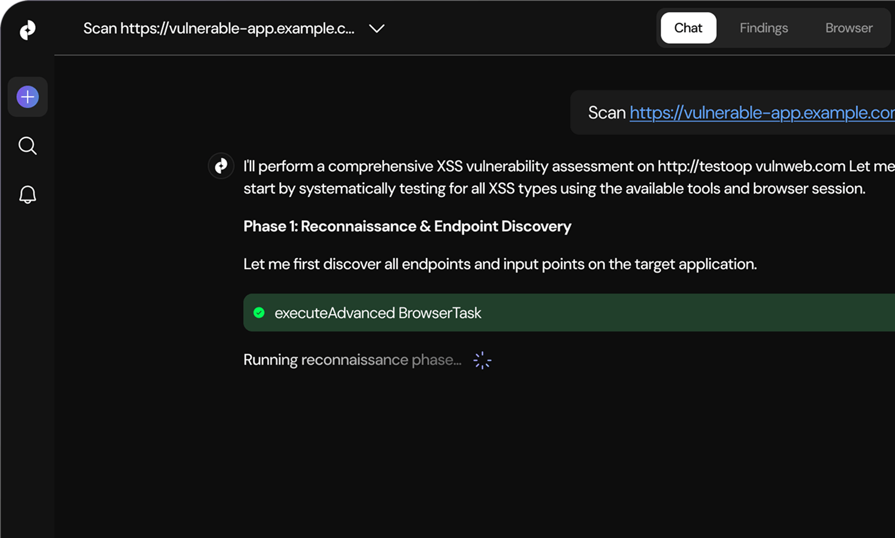Image resolution: width=895 pixels, height=538 pixels.
Task: Click the assistant avatar beside the reply
Action: pyautogui.click(x=221, y=165)
